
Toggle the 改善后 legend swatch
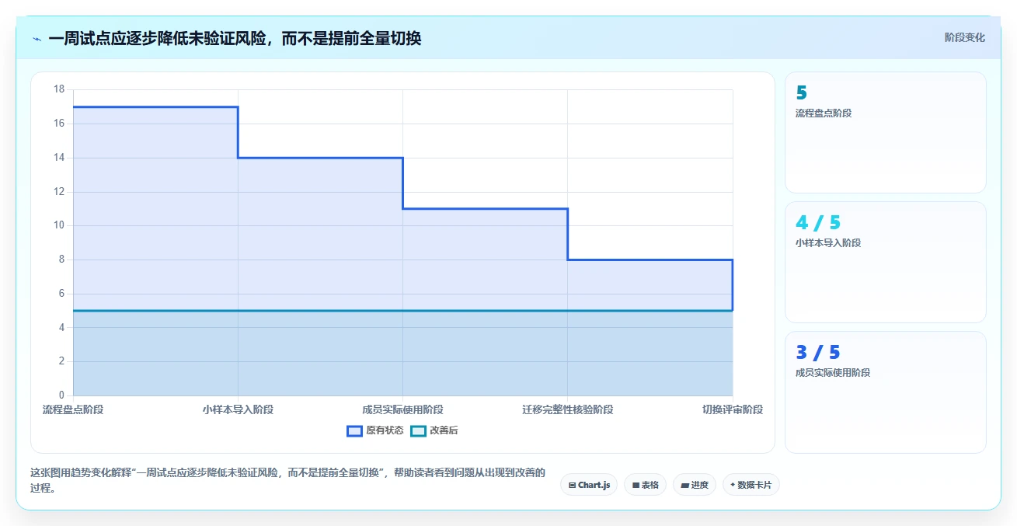pos(418,430)
